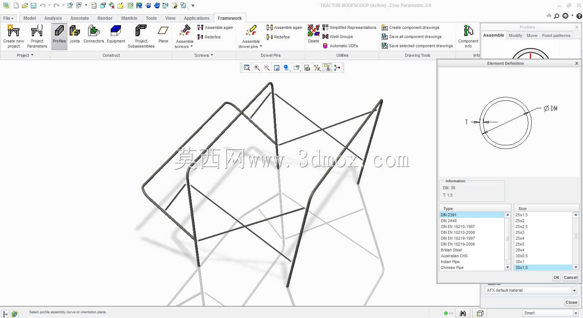Click OK in Element Definition dialog
The image size is (583, 318).
pyautogui.click(x=556, y=277)
